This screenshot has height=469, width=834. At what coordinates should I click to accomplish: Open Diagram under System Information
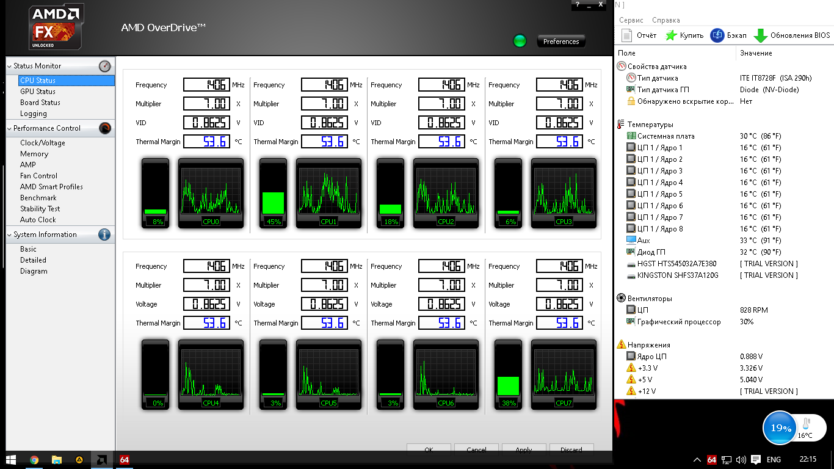(34, 271)
